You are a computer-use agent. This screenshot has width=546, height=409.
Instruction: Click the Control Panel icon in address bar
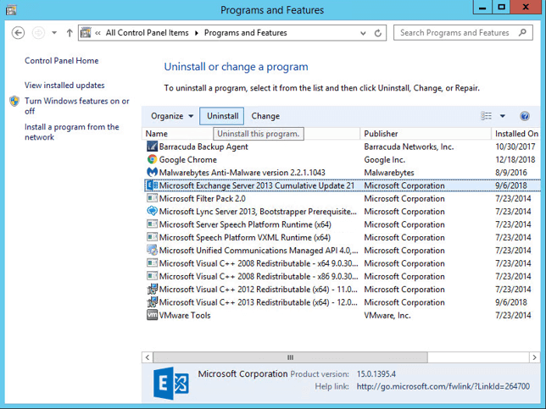point(86,33)
